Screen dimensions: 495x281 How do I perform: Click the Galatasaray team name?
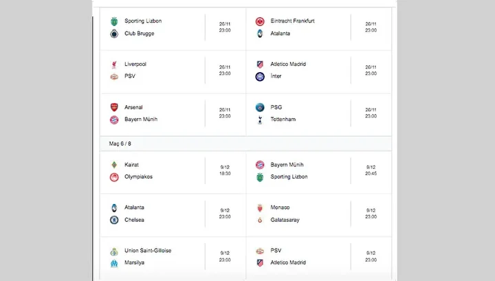point(285,220)
